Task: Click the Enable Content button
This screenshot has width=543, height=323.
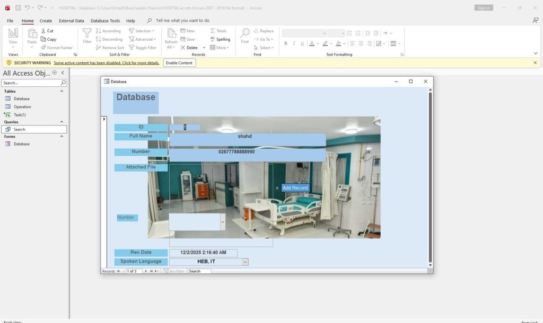Action: coord(179,63)
